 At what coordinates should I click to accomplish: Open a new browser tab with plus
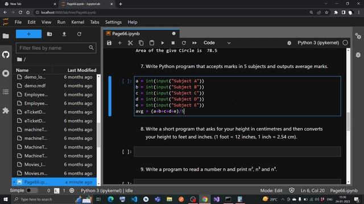click(x=121, y=4)
